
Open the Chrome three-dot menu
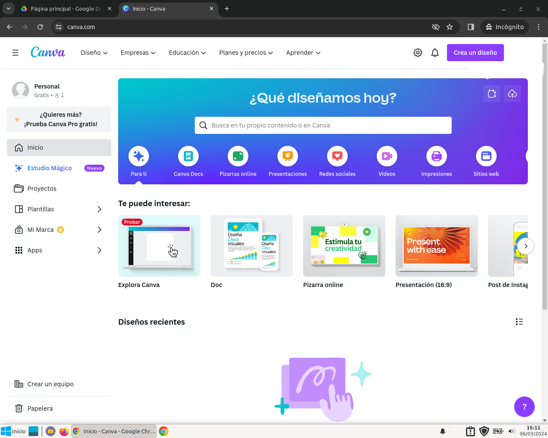(539, 27)
